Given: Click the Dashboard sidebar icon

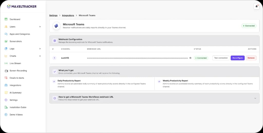Looking at the screenshot, I should (x=6, y=19).
